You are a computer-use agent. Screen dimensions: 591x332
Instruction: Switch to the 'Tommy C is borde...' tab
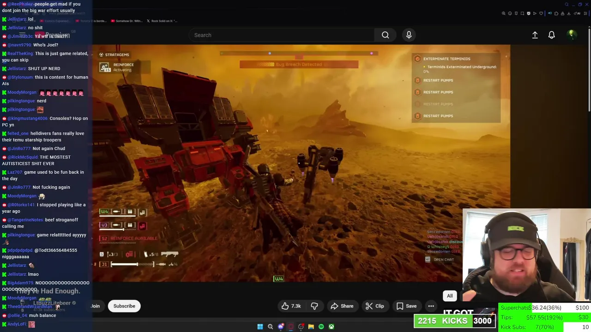click(91, 21)
